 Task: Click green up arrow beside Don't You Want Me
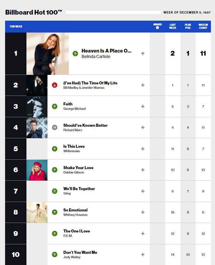(x=55, y=254)
